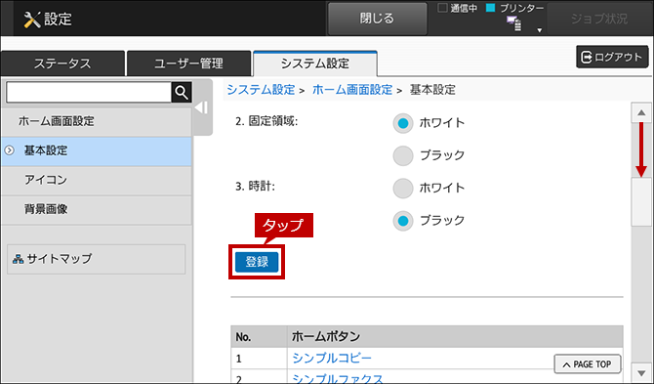Click the magnifier search icon
654x384 pixels.
pos(182,92)
